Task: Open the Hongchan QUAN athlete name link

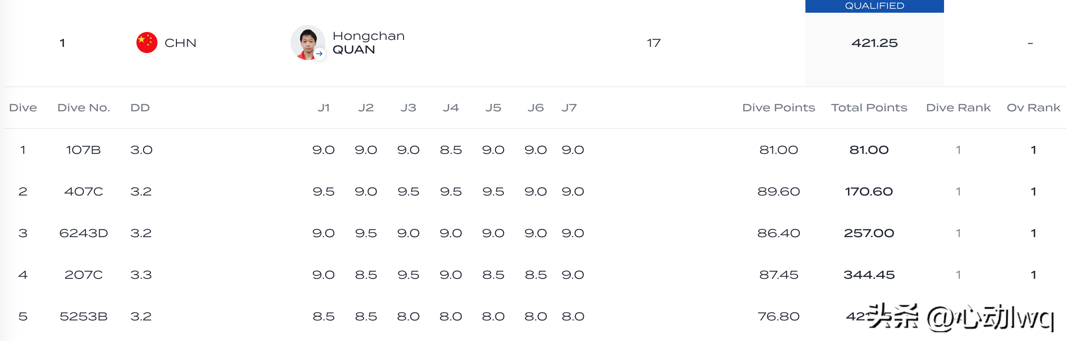Action: (x=368, y=43)
